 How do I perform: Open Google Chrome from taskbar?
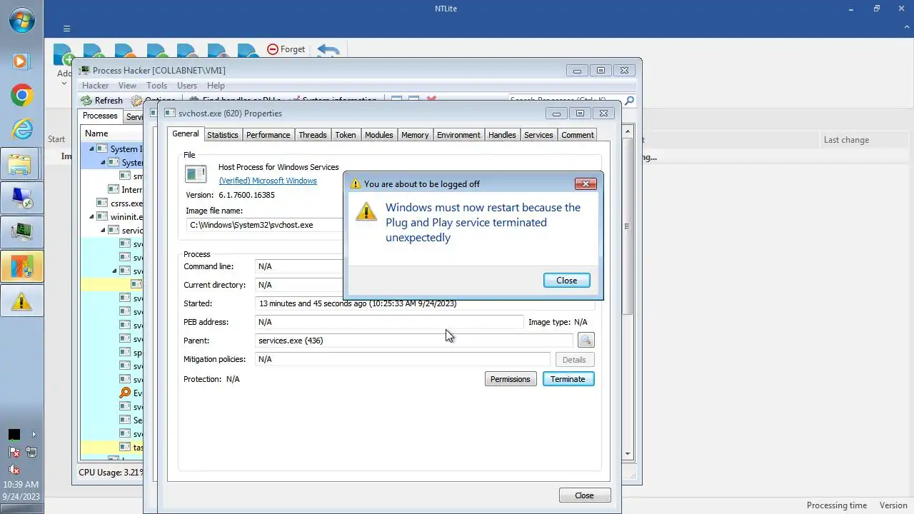[x=21, y=95]
